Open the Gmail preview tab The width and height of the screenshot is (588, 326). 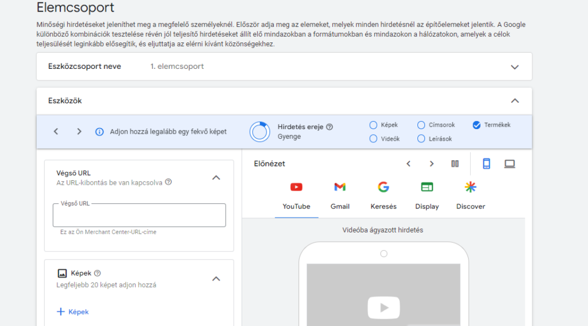pos(340,195)
